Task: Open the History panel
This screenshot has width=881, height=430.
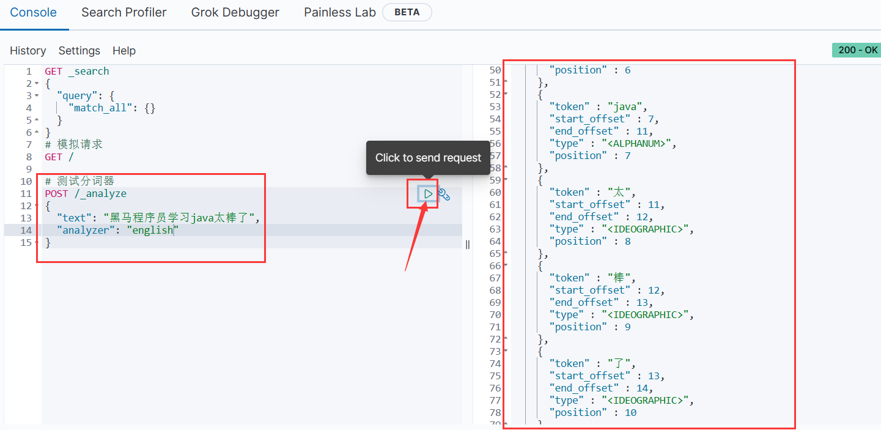Action: click(x=28, y=51)
